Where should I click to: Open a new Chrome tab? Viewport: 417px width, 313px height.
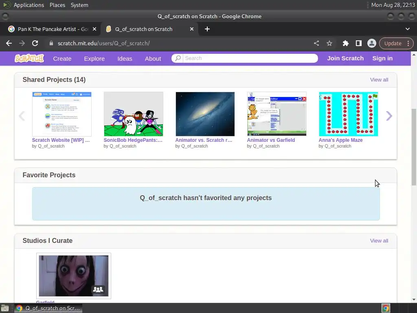click(207, 29)
